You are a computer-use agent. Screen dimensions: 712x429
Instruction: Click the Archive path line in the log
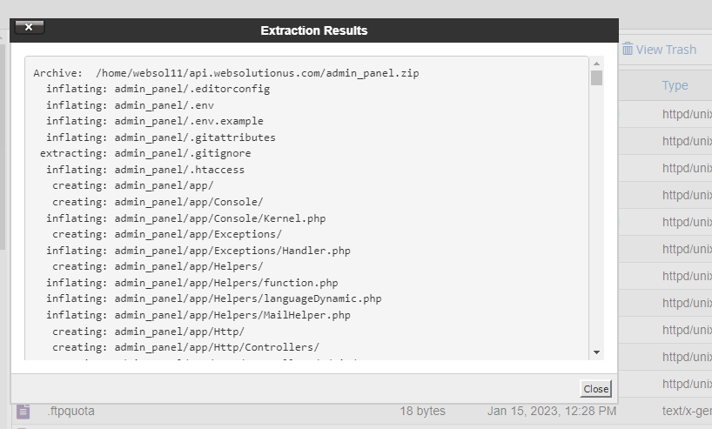click(x=226, y=73)
